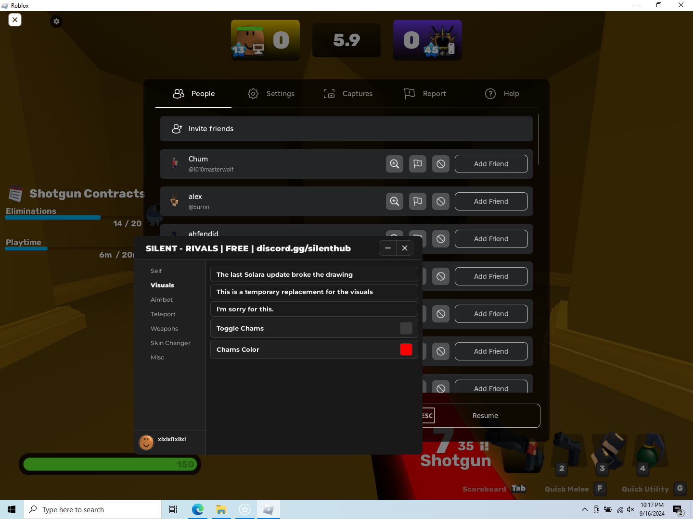
Task: Report player alex using the flag icon
Action: point(418,201)
